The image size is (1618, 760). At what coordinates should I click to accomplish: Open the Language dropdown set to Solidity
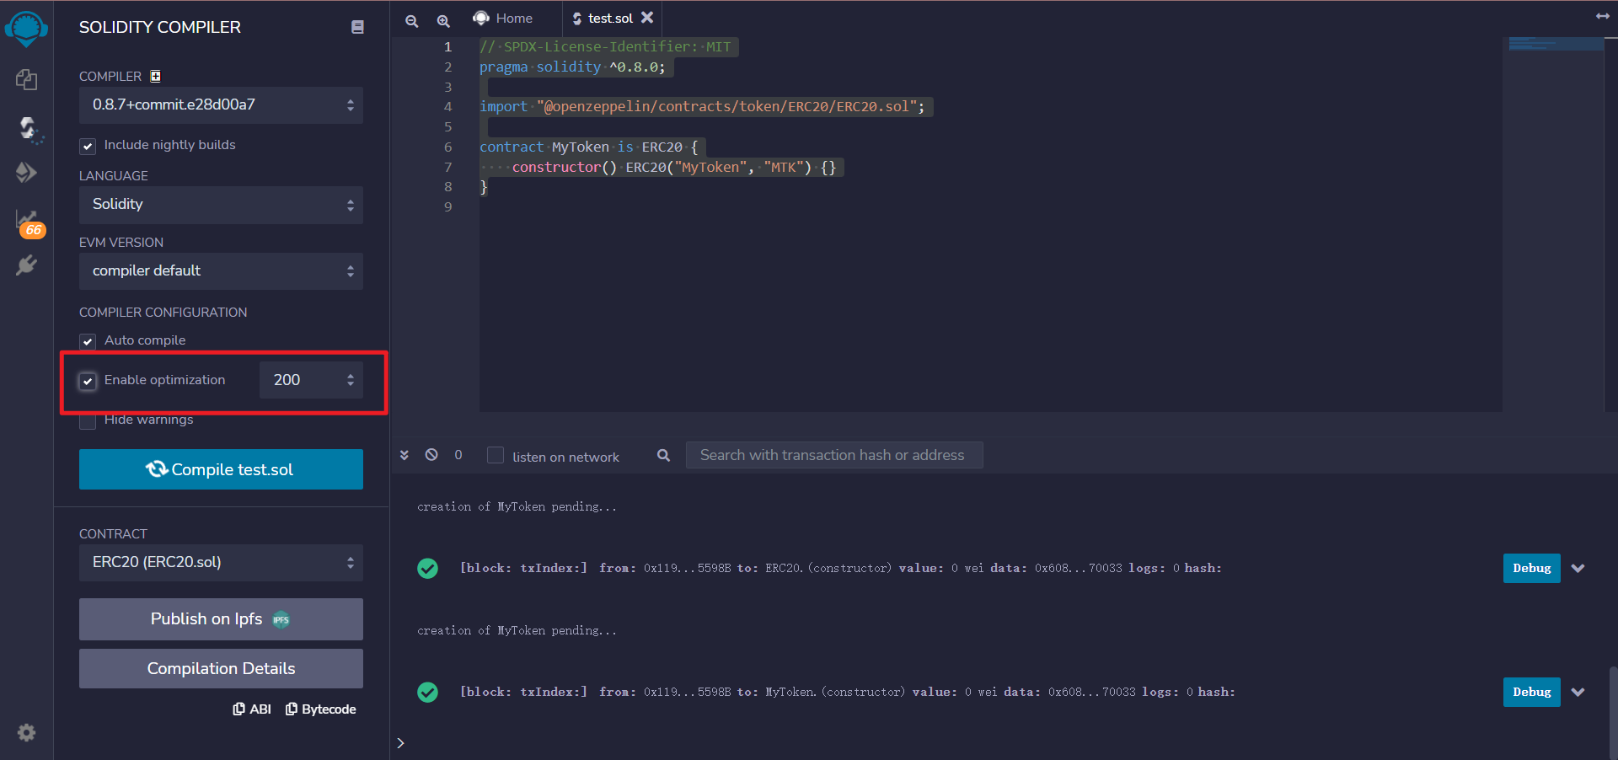tap(221, 205)
